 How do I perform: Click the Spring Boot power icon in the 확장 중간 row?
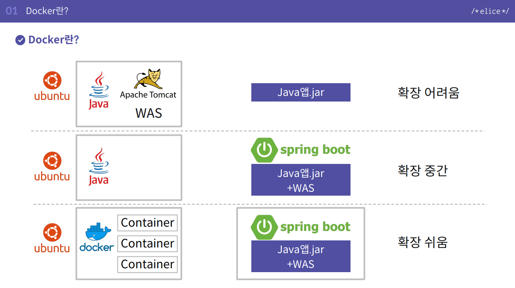[x=264, y=150]
